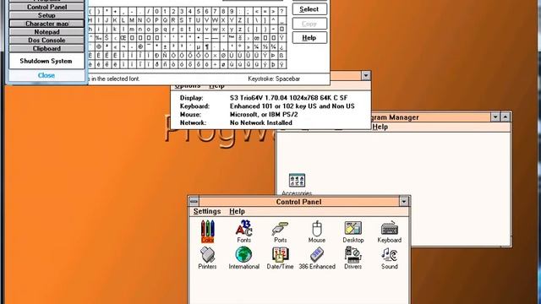Open Options menu in Windows Setup window
541x304 pixels.
[x=188, y=86]
